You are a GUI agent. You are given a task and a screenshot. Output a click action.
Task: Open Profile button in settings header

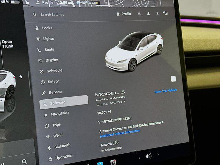(x=124, y=14)
